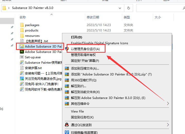This screenshot has width=185, height=134.
Task: Click the Substance Painter使用教程 shortcut icon
Action: pos(22,62)
